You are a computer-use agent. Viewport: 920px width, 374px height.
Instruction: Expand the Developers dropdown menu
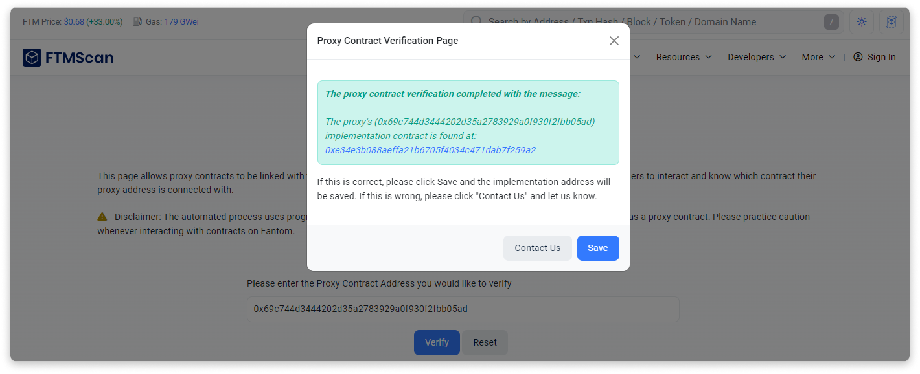click(756, 57)
